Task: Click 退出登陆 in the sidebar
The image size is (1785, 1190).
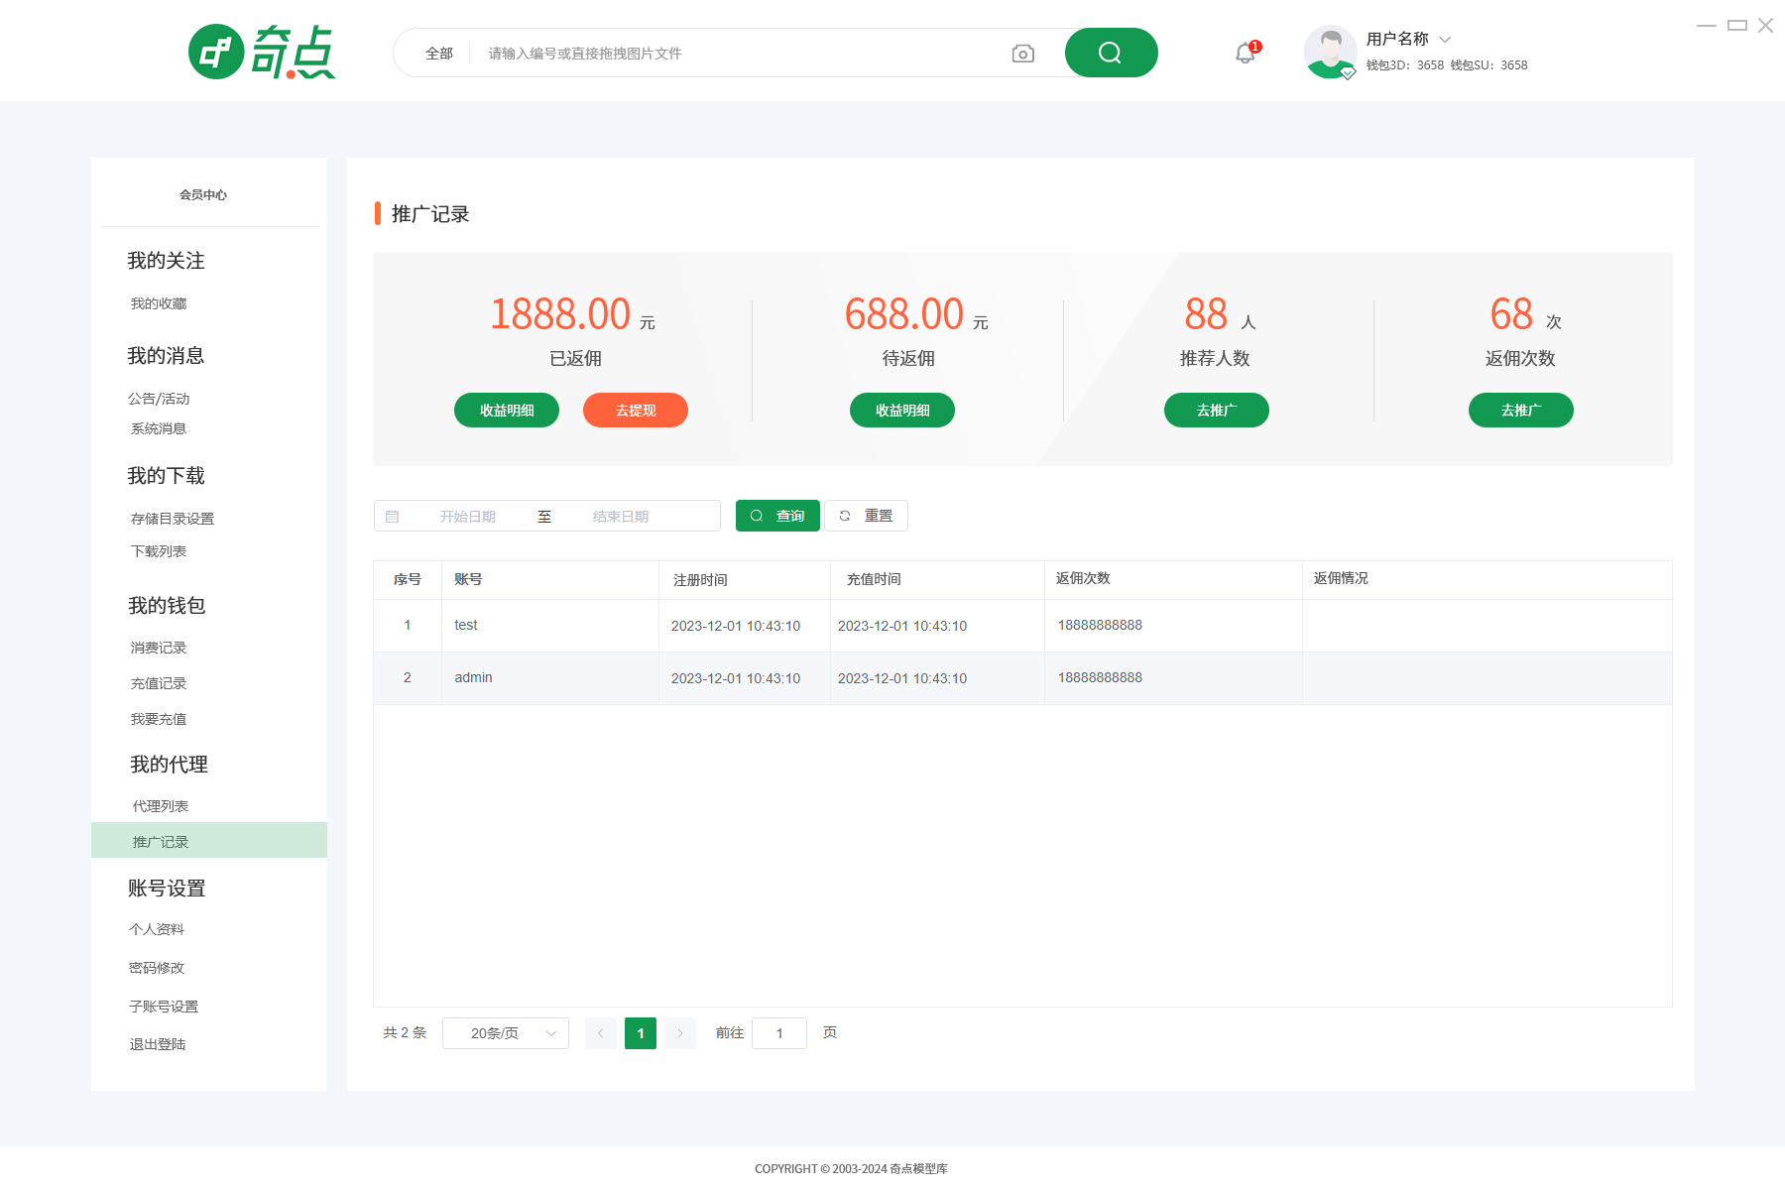Action: [158, 1044]
